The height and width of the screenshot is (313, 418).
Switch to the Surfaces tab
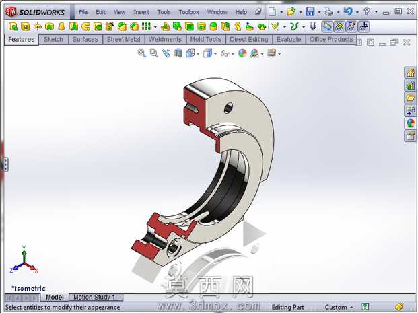[85, 40]
